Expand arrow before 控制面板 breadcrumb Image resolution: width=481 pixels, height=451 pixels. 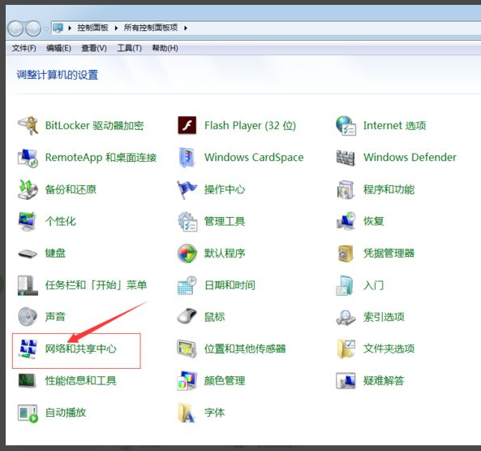pos(70,28)
